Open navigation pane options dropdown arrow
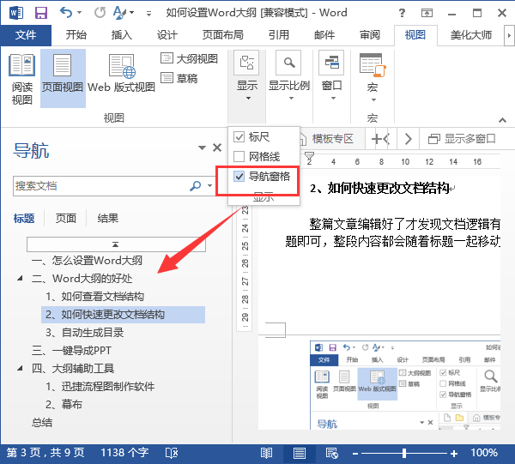The height and width of the screenshot is (464, 515). 202,148
